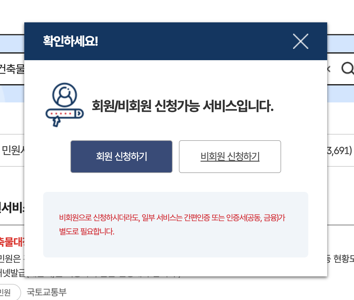Click the 회원 신청하기 button
The image size is (354, 300).
pyautogui.click(x=121, y=157)
